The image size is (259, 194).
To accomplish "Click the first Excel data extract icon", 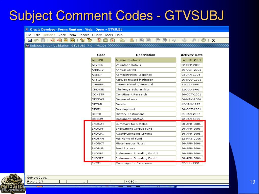I will 142,40.
